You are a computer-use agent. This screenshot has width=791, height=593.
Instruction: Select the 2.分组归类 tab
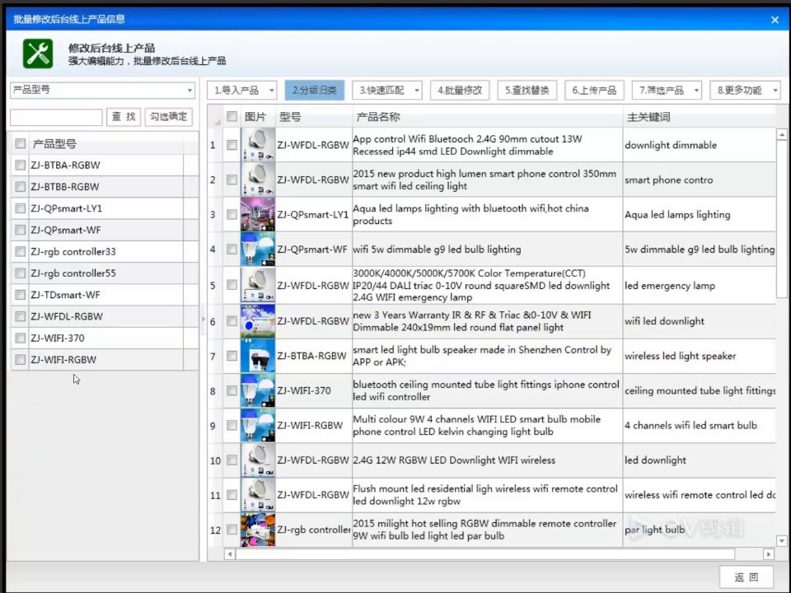[x=314, y=91]
